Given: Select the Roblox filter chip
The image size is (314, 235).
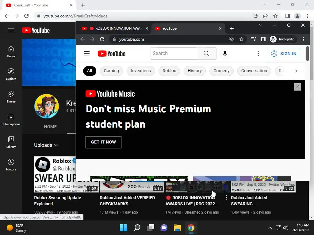Looking at the screenshot, I should pyautogui.click(x=169, y=71).
